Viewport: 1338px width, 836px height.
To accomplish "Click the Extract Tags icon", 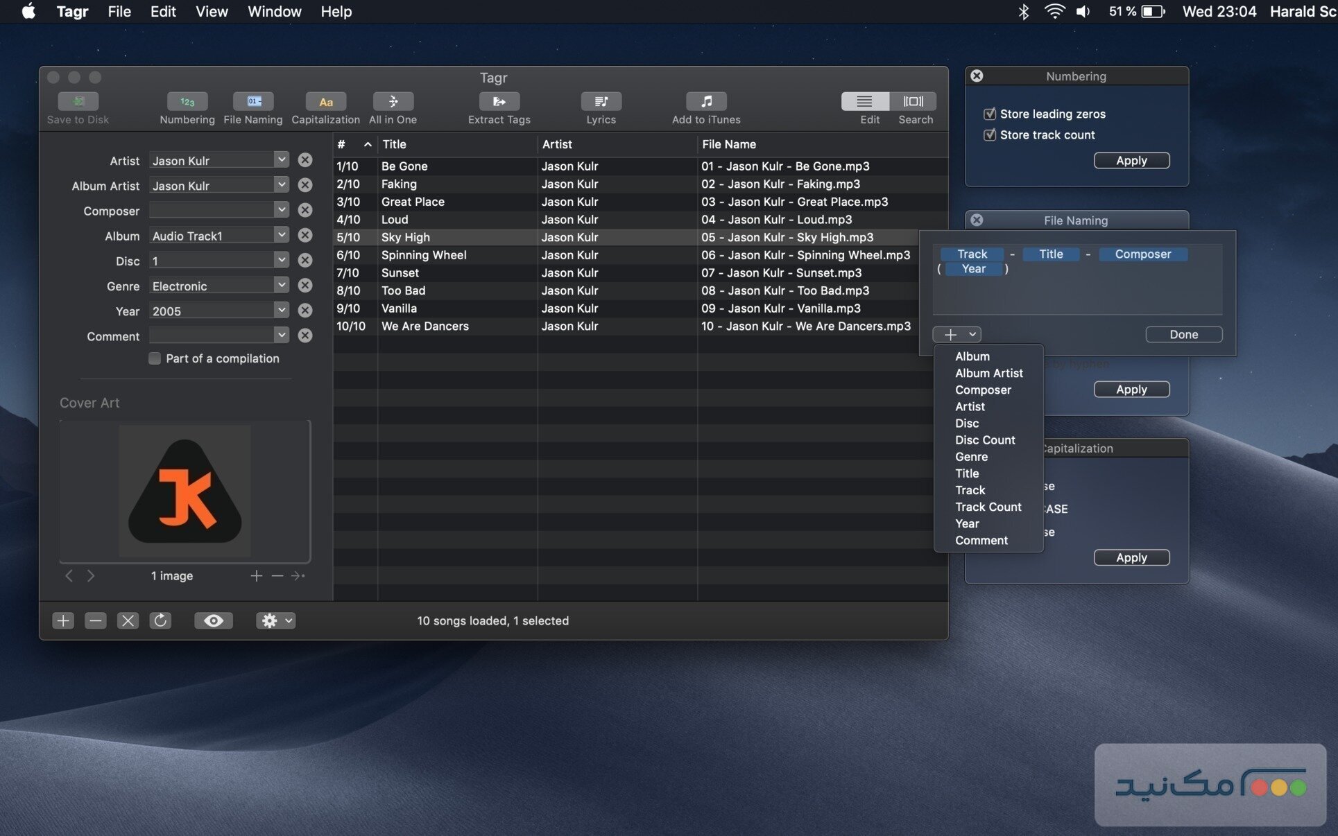I will (499, 102).
